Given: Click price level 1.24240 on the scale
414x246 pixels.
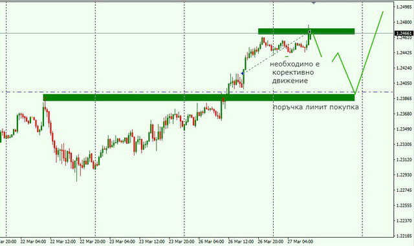Looking at the screenshot, I should [x=404, y=68].
